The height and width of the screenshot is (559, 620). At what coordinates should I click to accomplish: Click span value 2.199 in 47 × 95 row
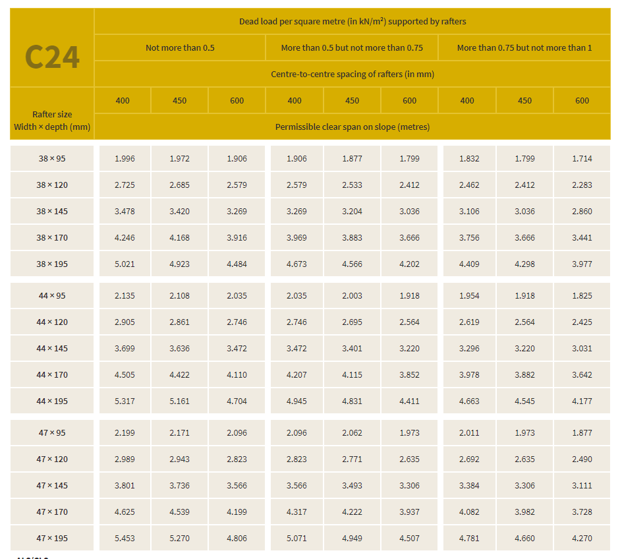[x=125, y=433]
